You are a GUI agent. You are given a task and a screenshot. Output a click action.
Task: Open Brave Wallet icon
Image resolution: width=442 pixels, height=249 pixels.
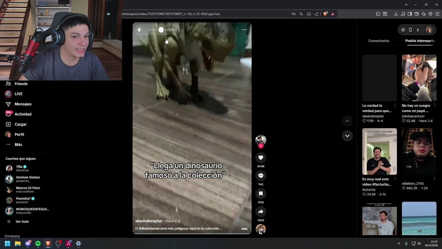coord(416,14)
